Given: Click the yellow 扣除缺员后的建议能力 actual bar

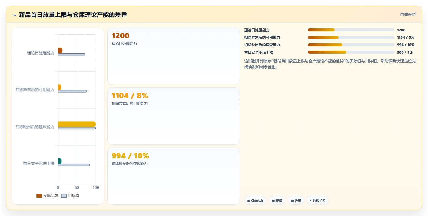Looking at the screenshot, I should pos(77,124).
